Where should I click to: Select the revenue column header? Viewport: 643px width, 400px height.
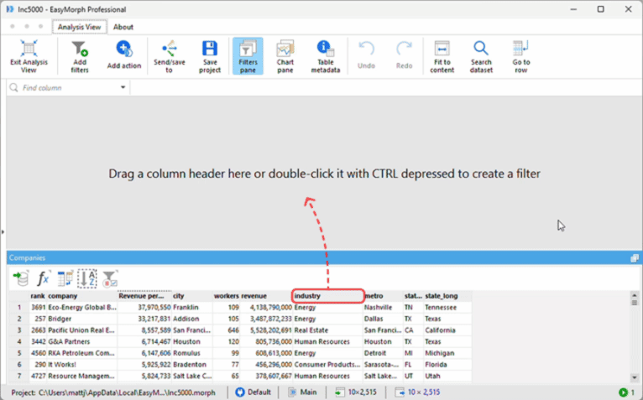[266, 296]
